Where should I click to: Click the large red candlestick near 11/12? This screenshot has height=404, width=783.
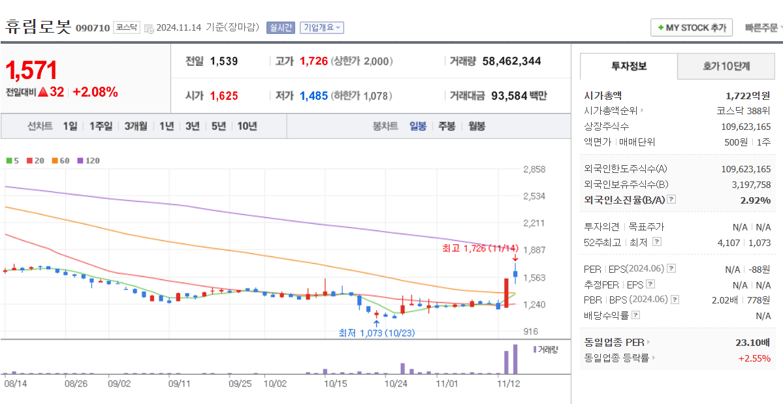coord(506,293)
